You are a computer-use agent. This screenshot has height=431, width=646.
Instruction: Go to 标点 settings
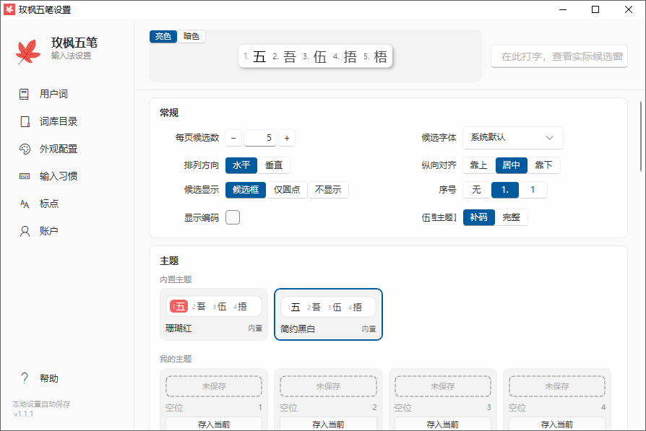click(x=49, y=204)
